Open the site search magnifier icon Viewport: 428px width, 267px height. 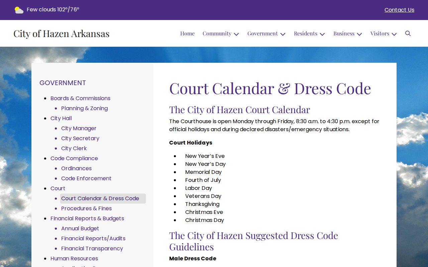point(408,33)
